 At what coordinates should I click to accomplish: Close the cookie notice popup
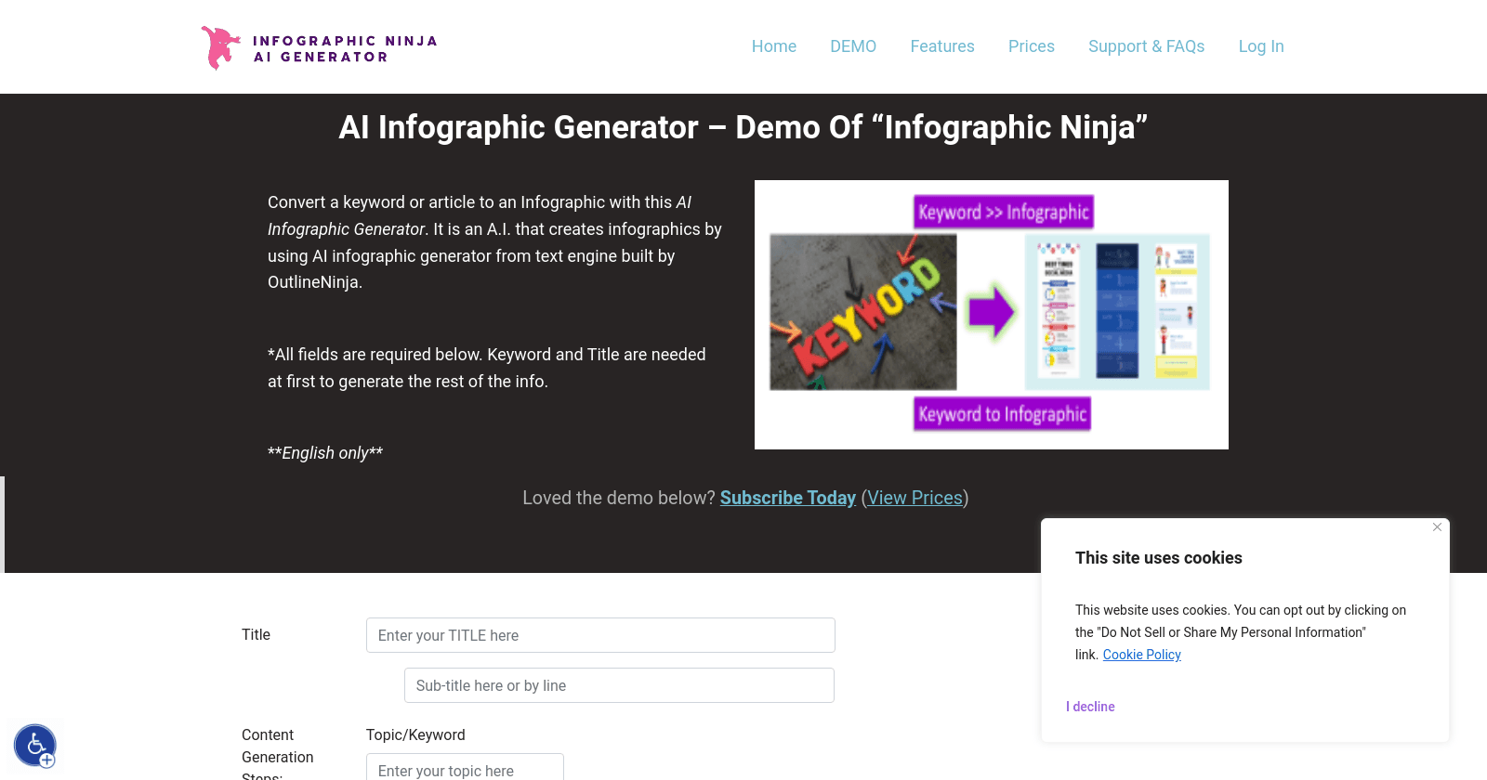click(x=1437, y=527)
